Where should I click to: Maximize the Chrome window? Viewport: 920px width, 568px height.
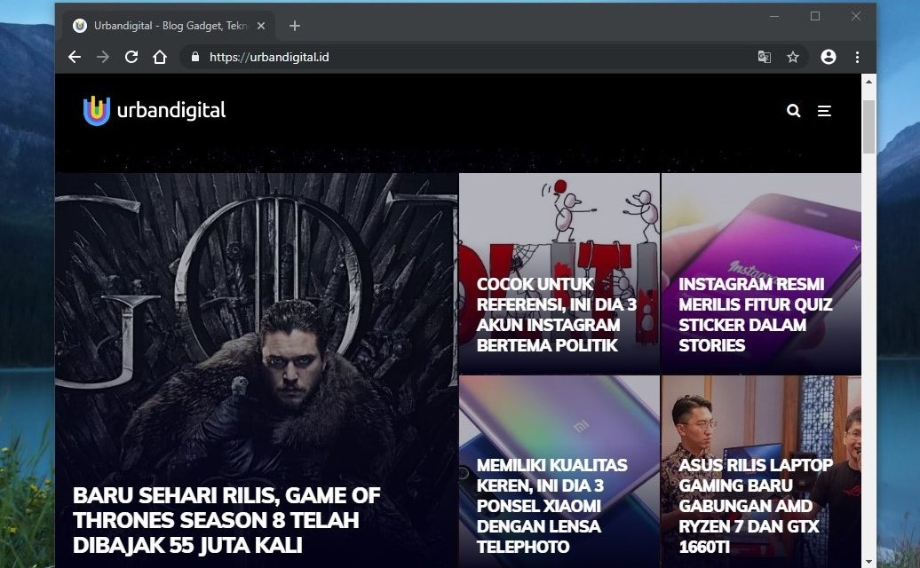coord(815,16)
